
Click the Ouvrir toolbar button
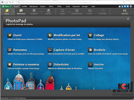(7, 12)
